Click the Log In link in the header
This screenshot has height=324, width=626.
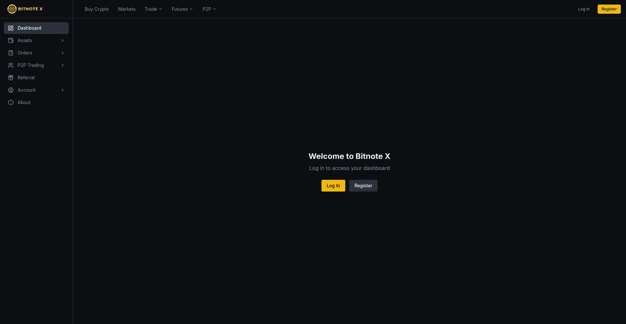584,9
